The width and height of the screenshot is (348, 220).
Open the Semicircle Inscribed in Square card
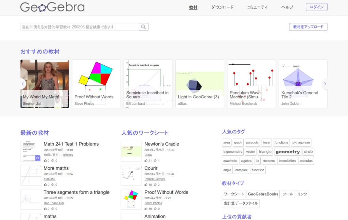148,84
